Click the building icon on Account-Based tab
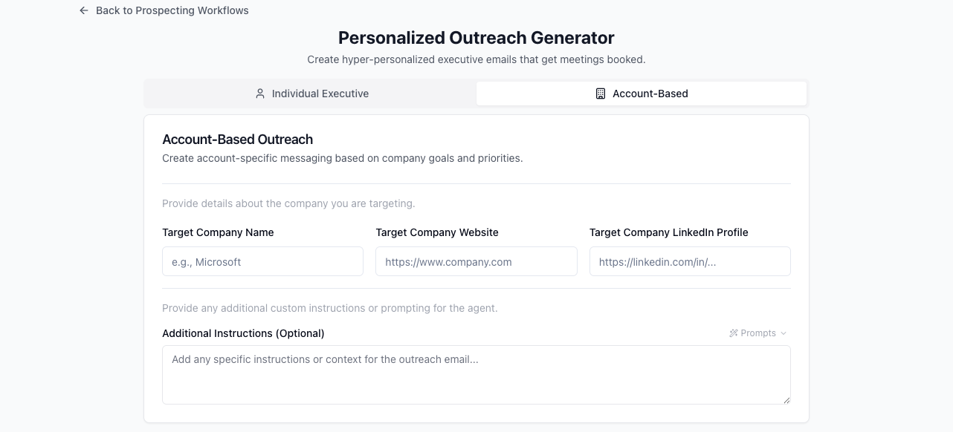The height and width of the screenshot is (432, 953). tap(599, 94)
